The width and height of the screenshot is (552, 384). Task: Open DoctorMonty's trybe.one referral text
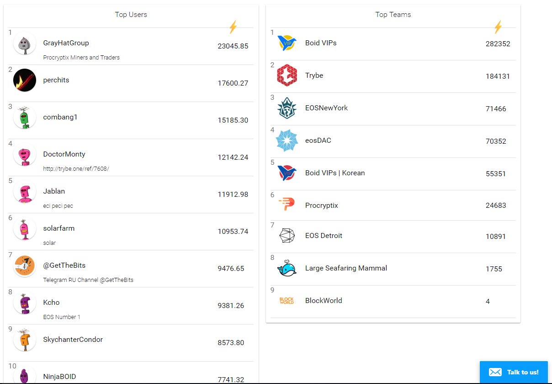(76, 169)
